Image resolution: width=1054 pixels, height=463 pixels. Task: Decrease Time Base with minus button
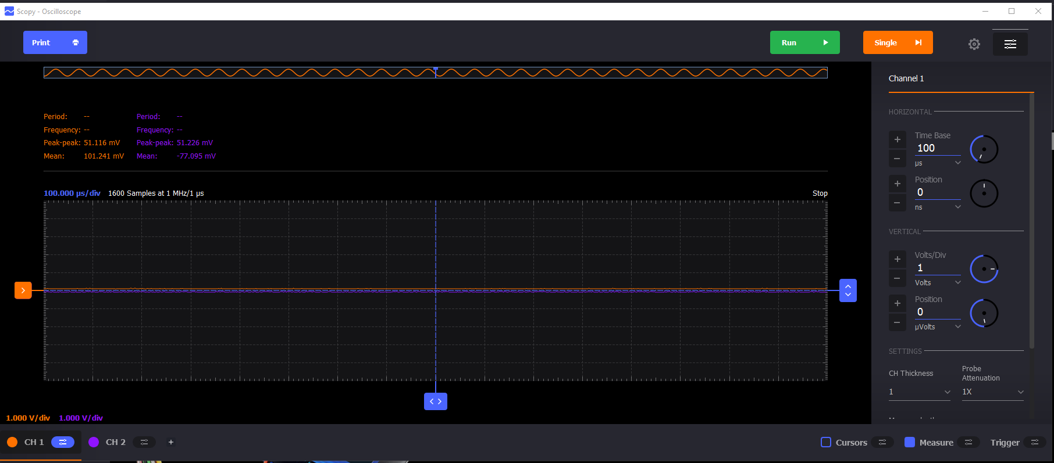(x=898, y=159)
